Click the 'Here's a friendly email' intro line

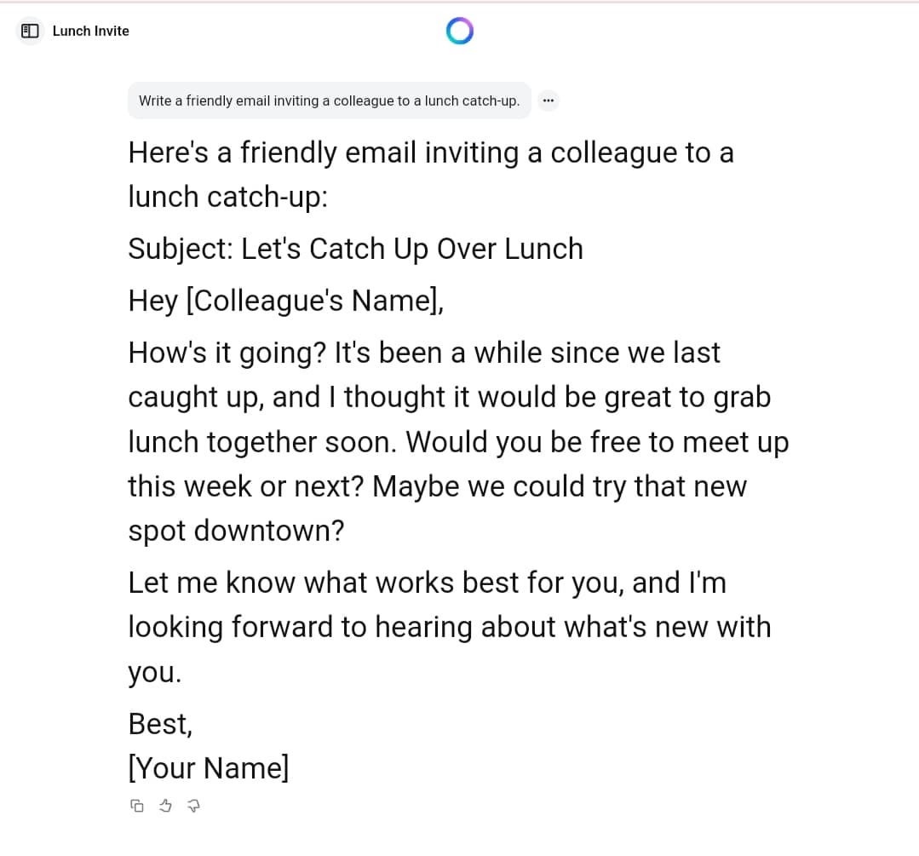point(430,152)
